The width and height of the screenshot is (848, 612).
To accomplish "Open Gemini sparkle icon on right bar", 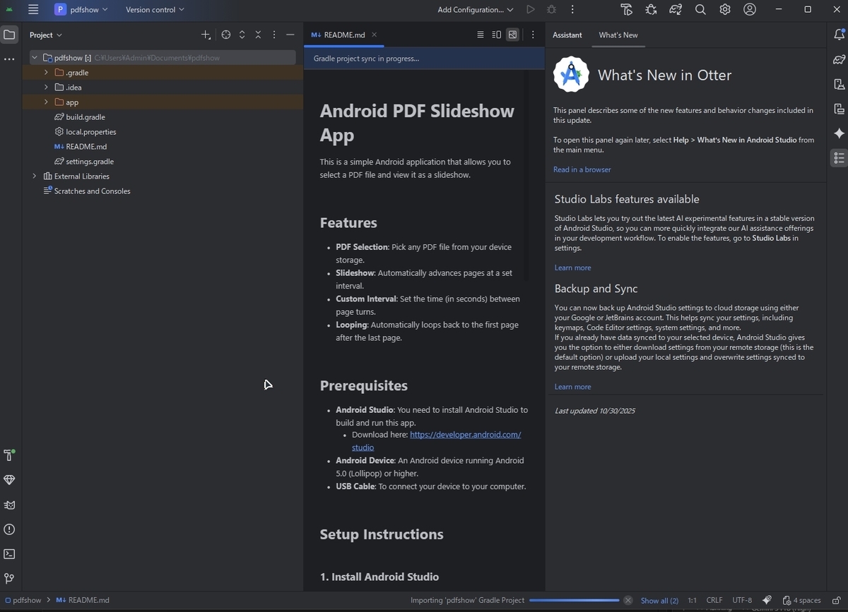I will pos(839,133).
